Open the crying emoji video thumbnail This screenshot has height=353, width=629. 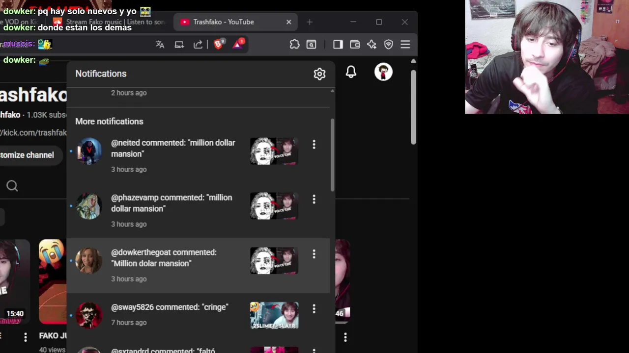53,282
